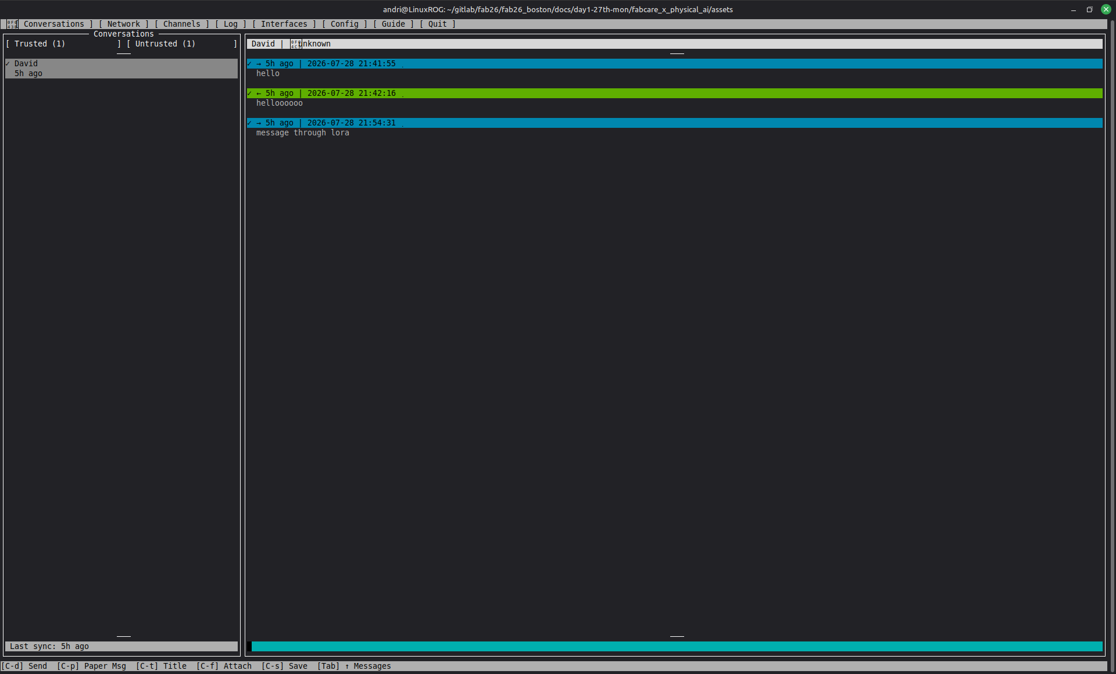Click the message input field

tap(675, 647)
